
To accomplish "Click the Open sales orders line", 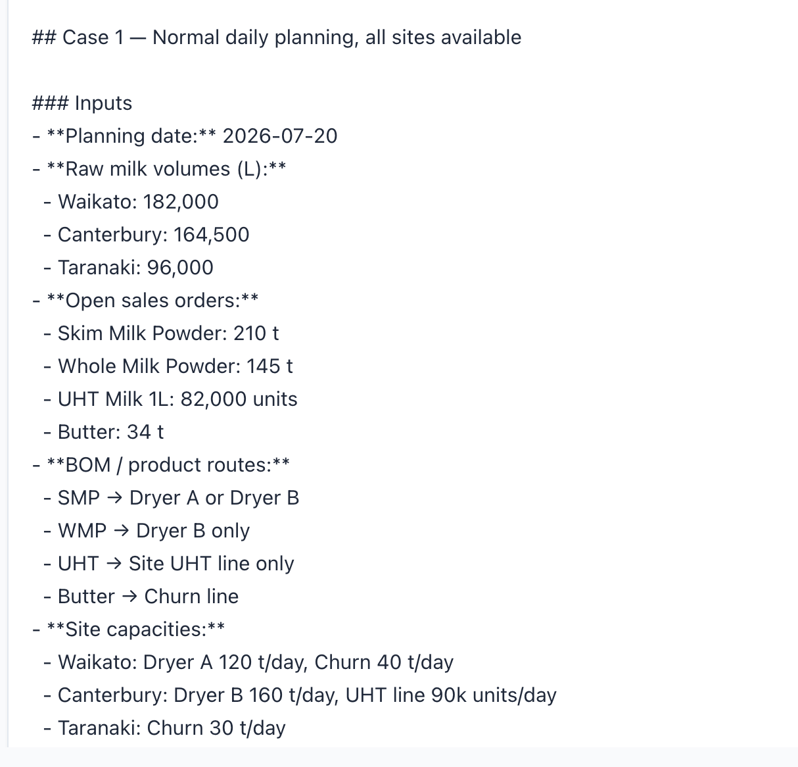I will (x=145, y=301).
